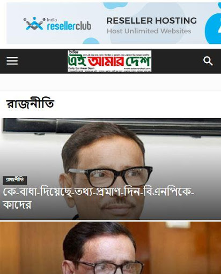Click the রাজনীতি category badge on the photo
The height and width of the screenshot is (274, 221).
tap(15, 180)
